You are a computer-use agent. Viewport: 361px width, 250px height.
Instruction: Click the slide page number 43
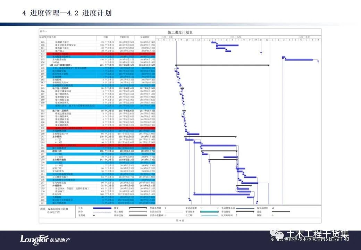click(x=347, y=239)
